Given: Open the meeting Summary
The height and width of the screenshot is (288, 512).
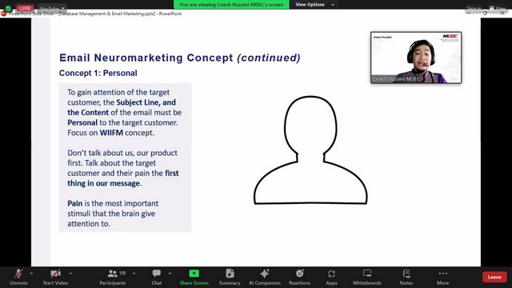Looking at the screenshot, I should (230, 278).
